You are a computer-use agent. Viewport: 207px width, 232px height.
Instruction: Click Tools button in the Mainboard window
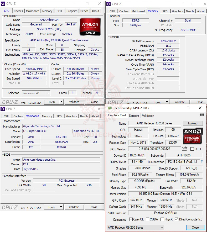click(x=51, y=207)
